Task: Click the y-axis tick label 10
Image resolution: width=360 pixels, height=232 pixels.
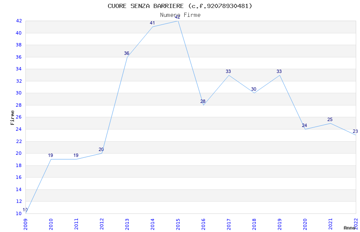Action: (x=19, y=213)
